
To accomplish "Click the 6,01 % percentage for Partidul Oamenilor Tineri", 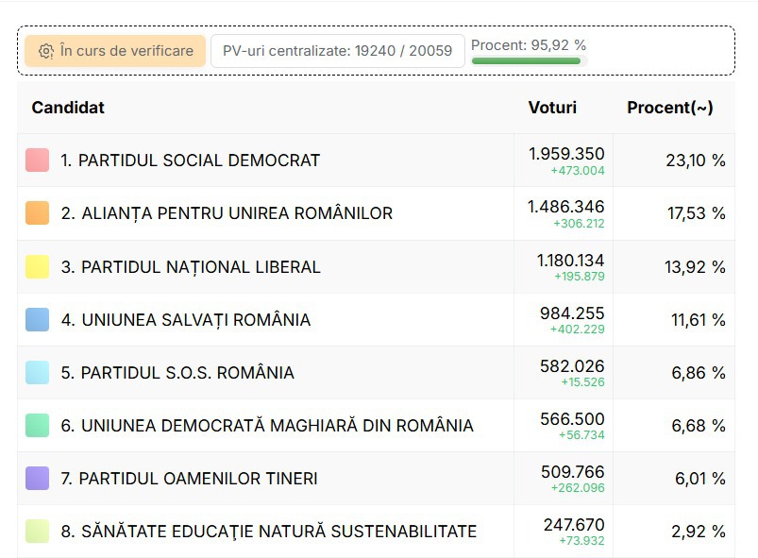I will (700, 479).
